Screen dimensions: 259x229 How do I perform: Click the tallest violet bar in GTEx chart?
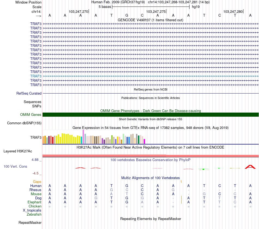[x=83, y=137]
